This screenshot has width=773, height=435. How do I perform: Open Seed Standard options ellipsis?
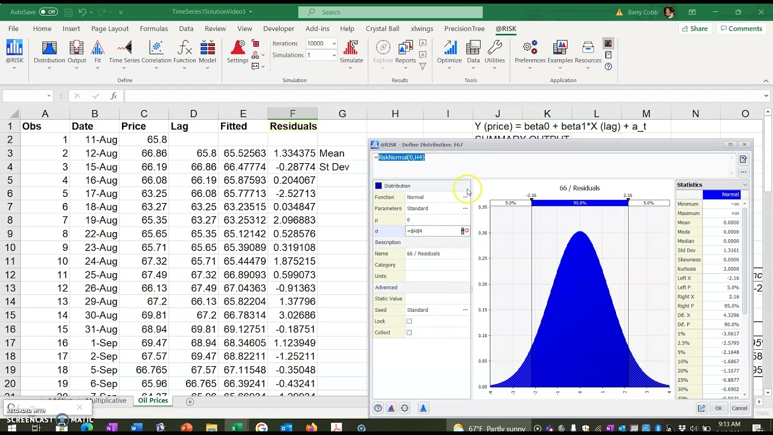[x=465, y=310]
